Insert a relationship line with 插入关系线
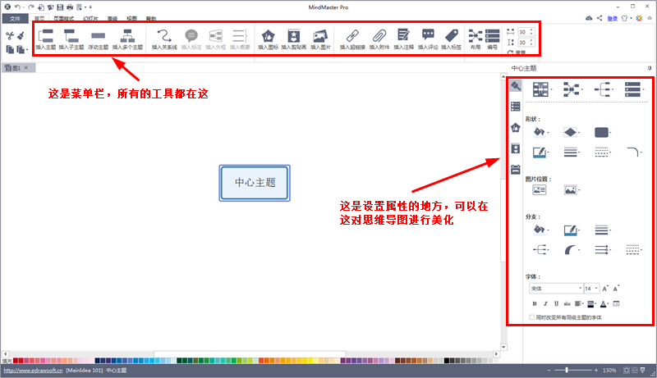This screenshot has width=657, height=378. [x=164, y=39]
